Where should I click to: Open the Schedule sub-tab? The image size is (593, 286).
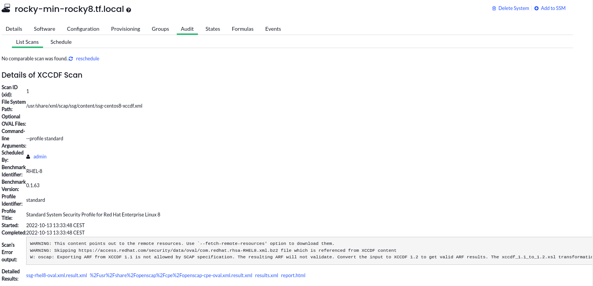click(x=61, y=42)
